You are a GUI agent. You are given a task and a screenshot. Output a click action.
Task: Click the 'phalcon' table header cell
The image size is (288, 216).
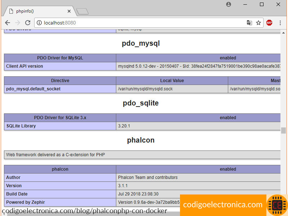coord(60,169)
